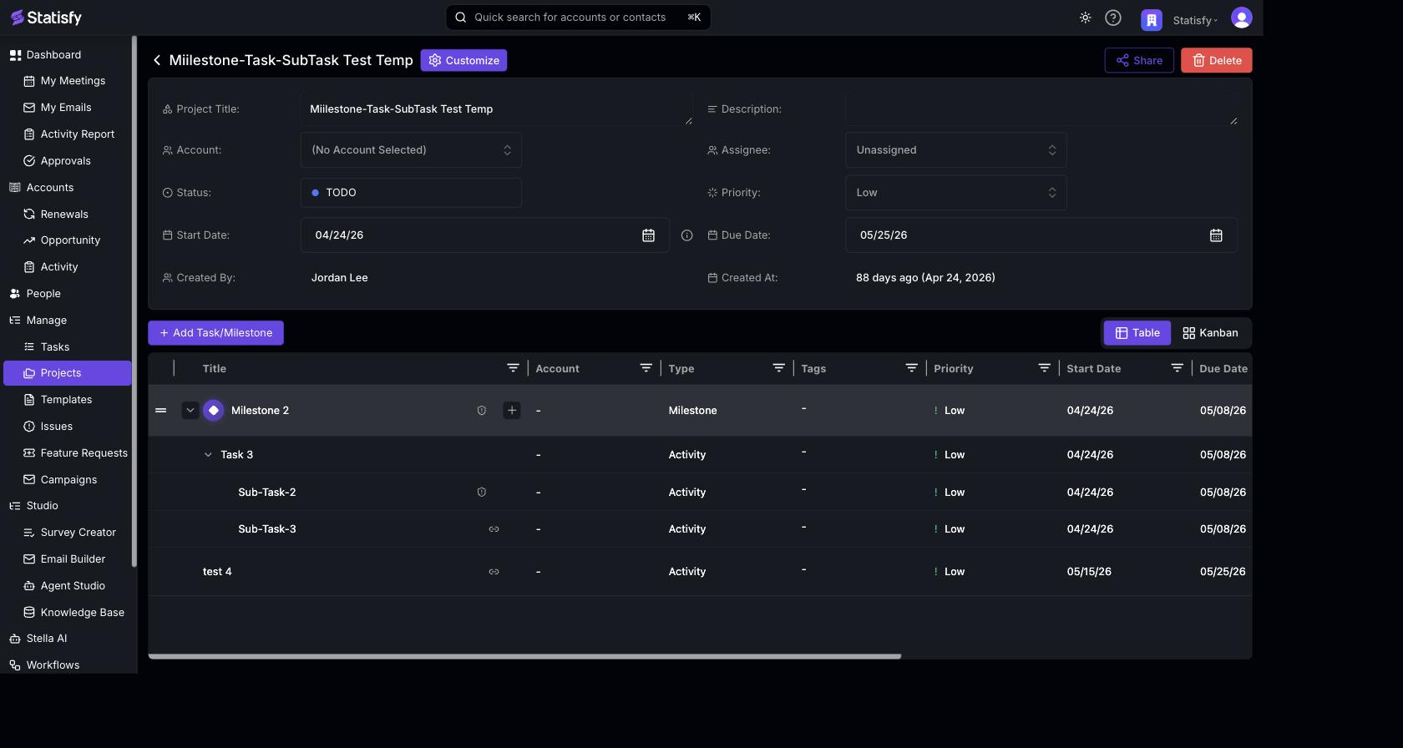Click the purple milestone diamond icon
This screenshot has height=748, width=1403.
214,410
